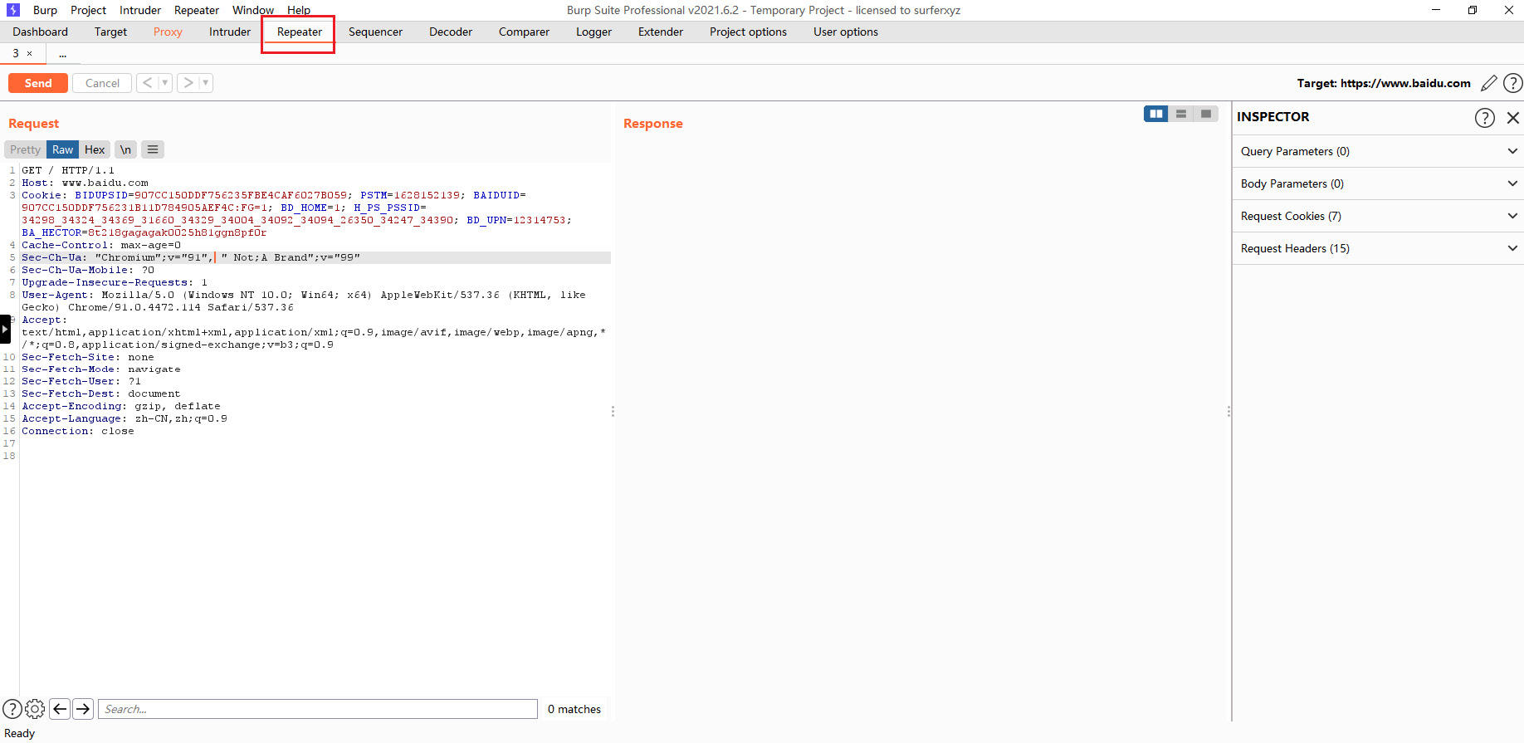Jump to next search match arrow
Viewport: 1524px width, 743px height.
coord(83,709)
